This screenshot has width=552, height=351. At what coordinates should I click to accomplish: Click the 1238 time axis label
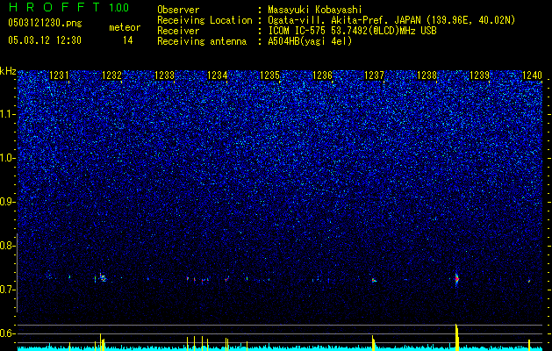tap(427, 75)
